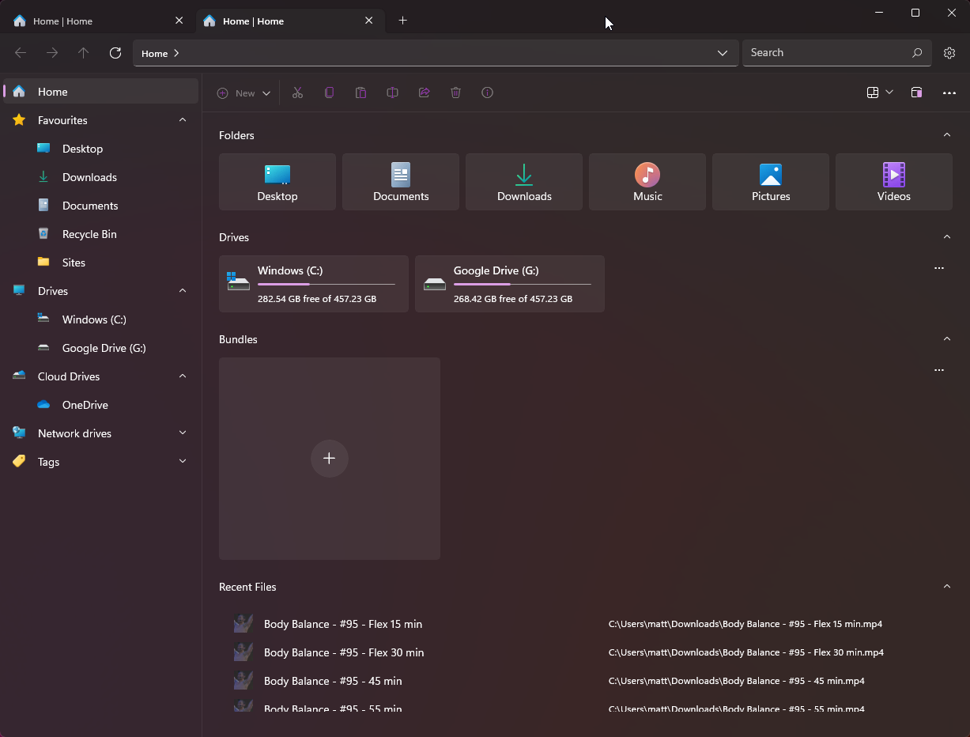
Task: Close the second active Home tab
Action: coord(368,21)
